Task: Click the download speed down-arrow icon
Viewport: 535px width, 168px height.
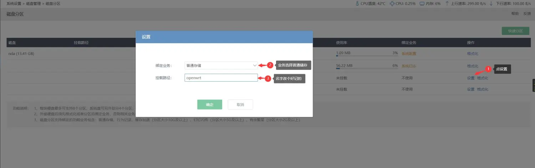Action: [491, 4]
